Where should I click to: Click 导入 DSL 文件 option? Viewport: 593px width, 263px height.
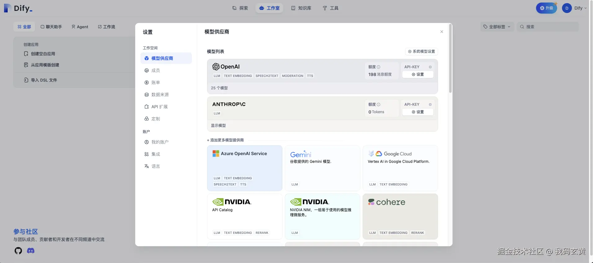pos(41,80)
